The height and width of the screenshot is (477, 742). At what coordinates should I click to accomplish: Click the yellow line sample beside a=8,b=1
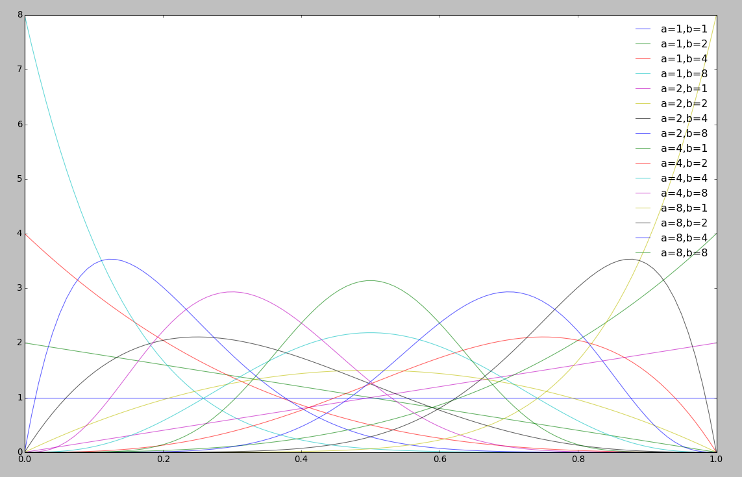tap(643, 208)
